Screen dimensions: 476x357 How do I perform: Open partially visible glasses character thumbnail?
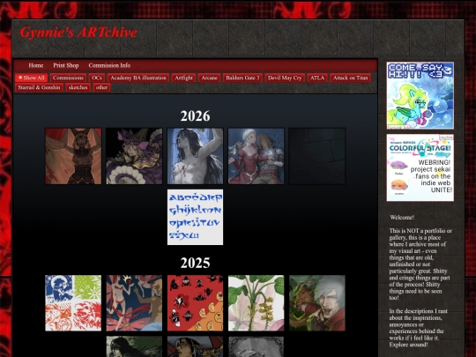click(195, 346)
